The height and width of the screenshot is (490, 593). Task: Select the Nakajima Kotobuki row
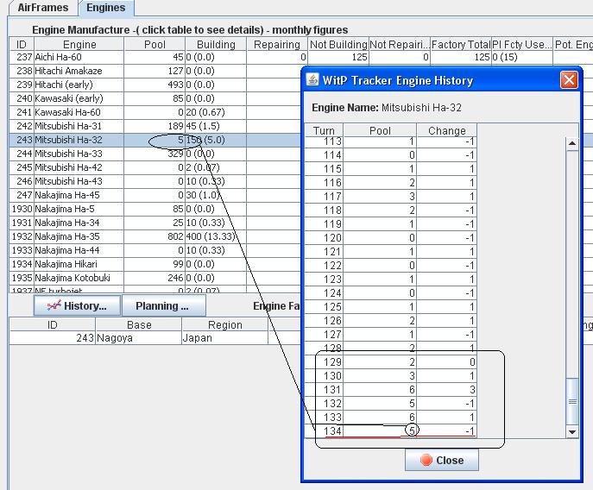tap(155, 278)
